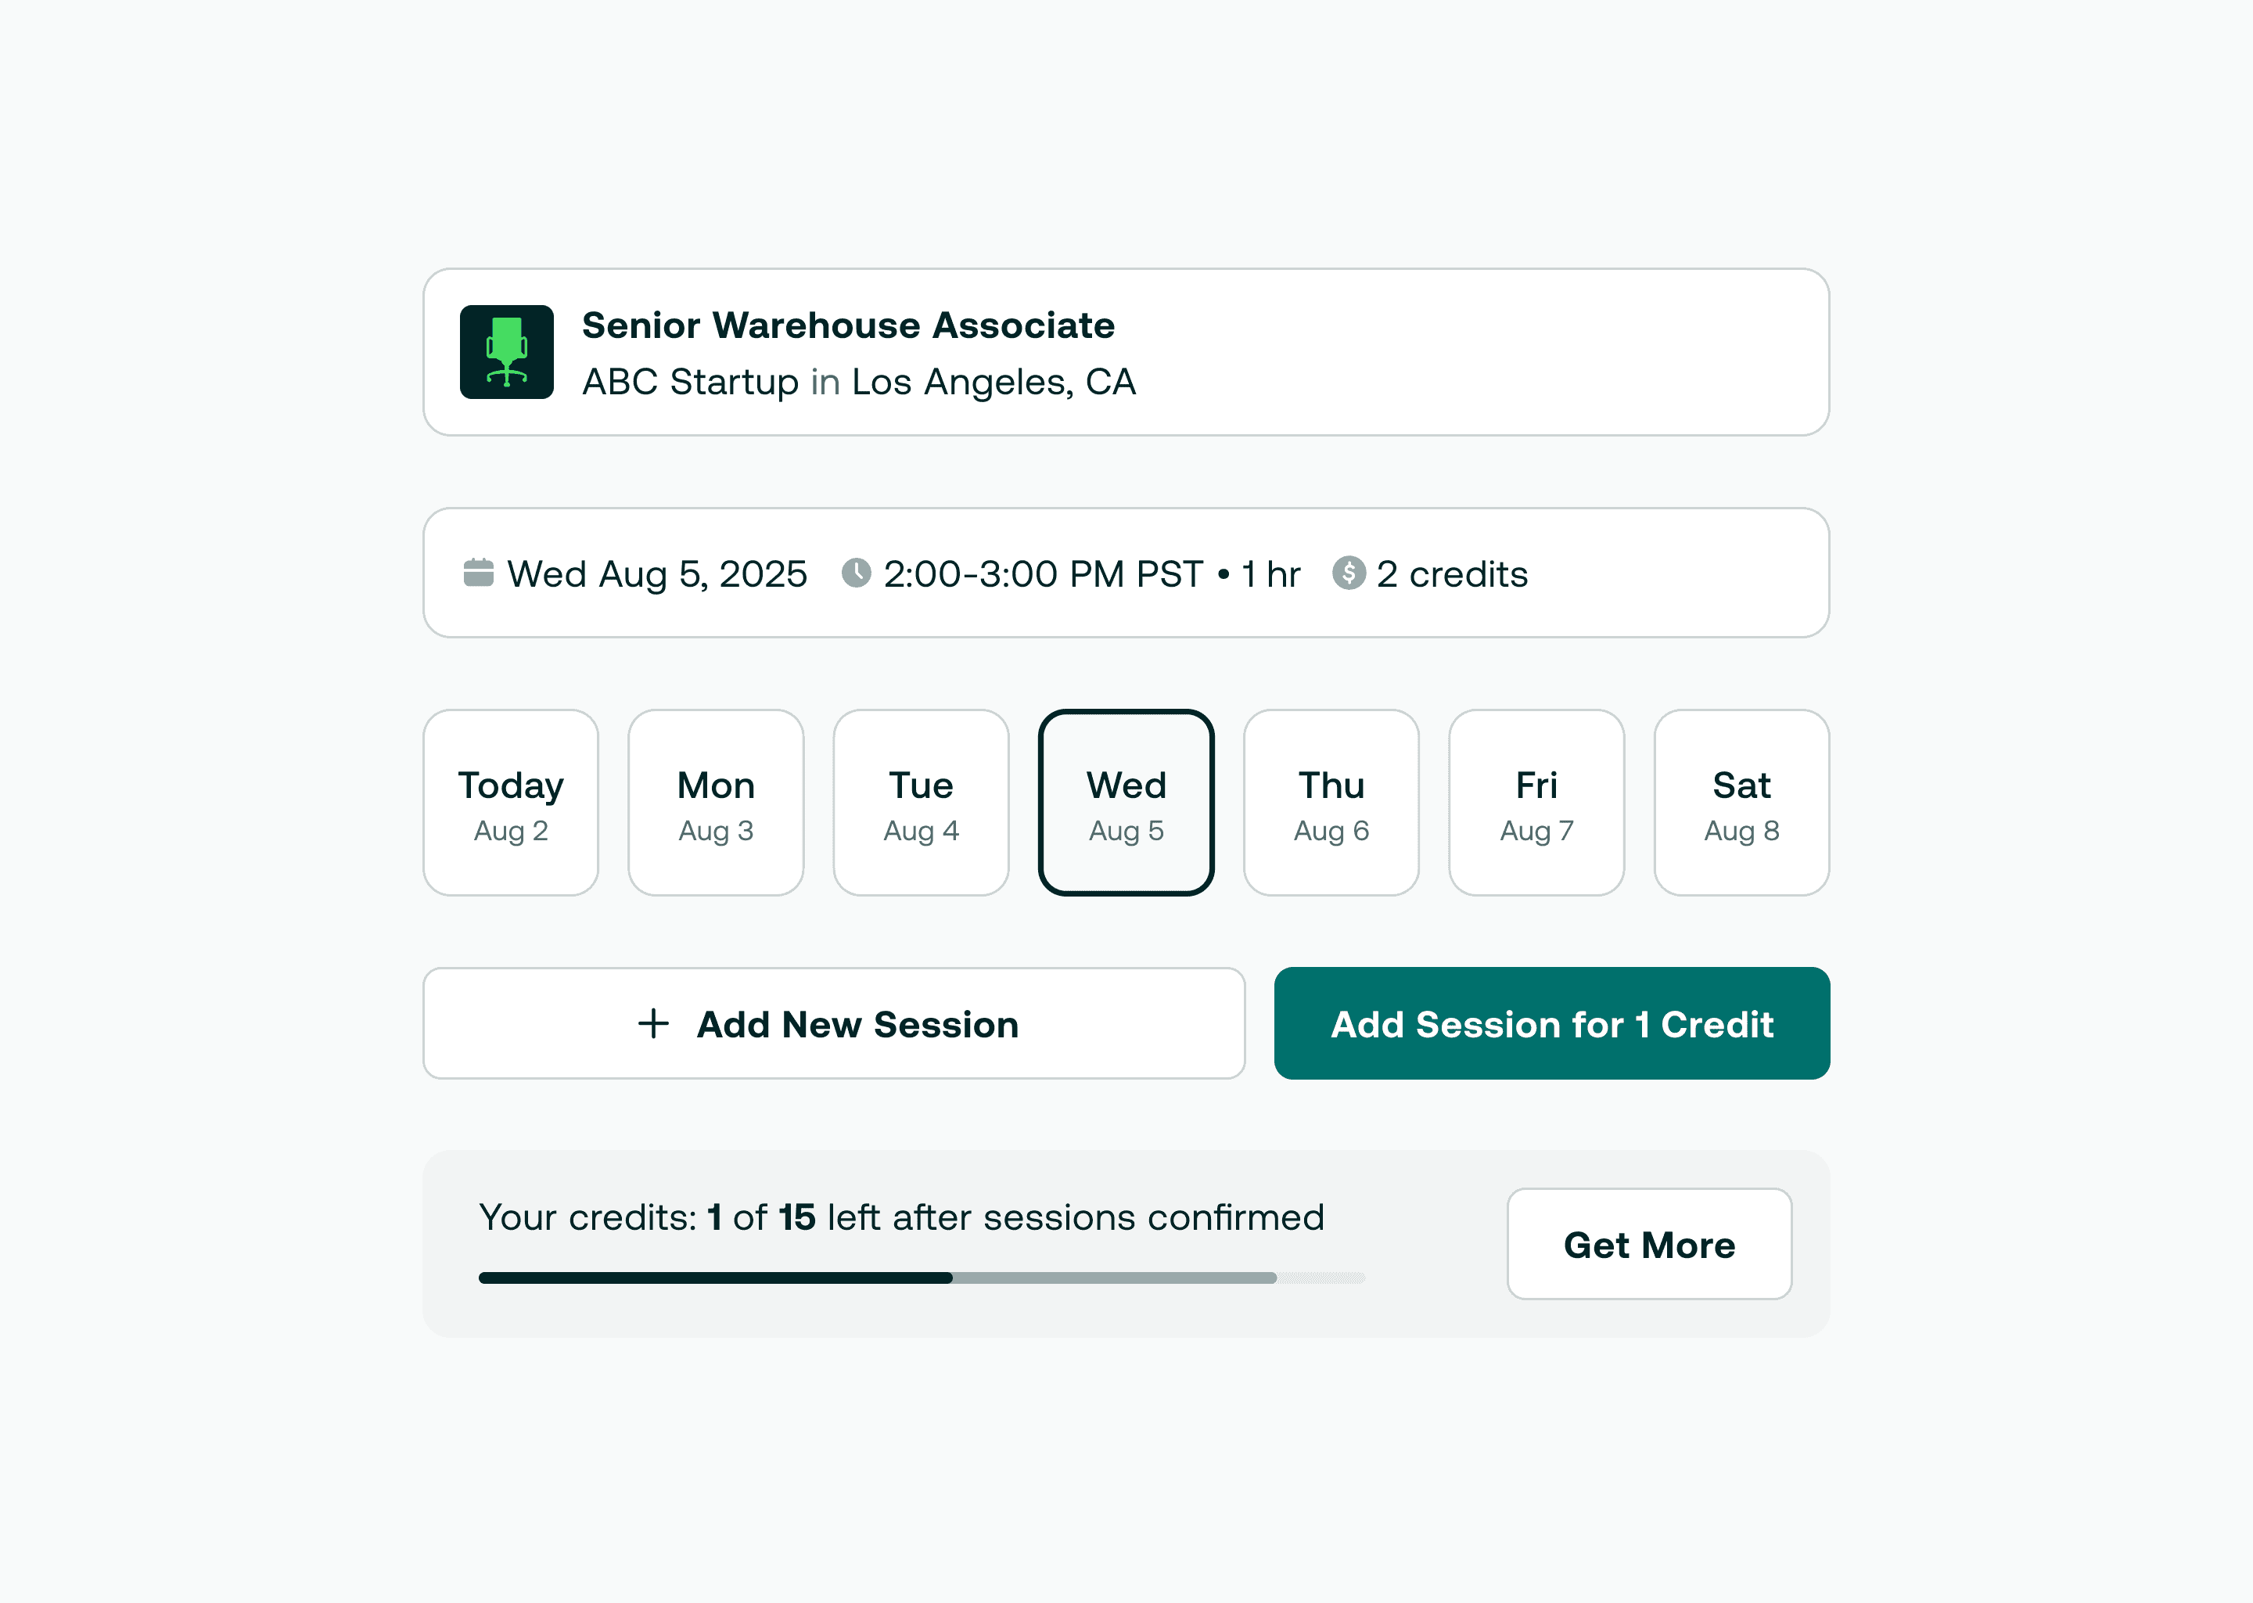The width and height of the screenshot is (2253, 1603).
Task: Choose Sat Aug 8 date card
Action: coord(1742,803)
